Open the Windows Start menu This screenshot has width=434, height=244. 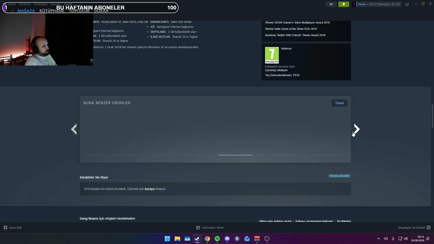pyautogui.click(x=167, y=239)
